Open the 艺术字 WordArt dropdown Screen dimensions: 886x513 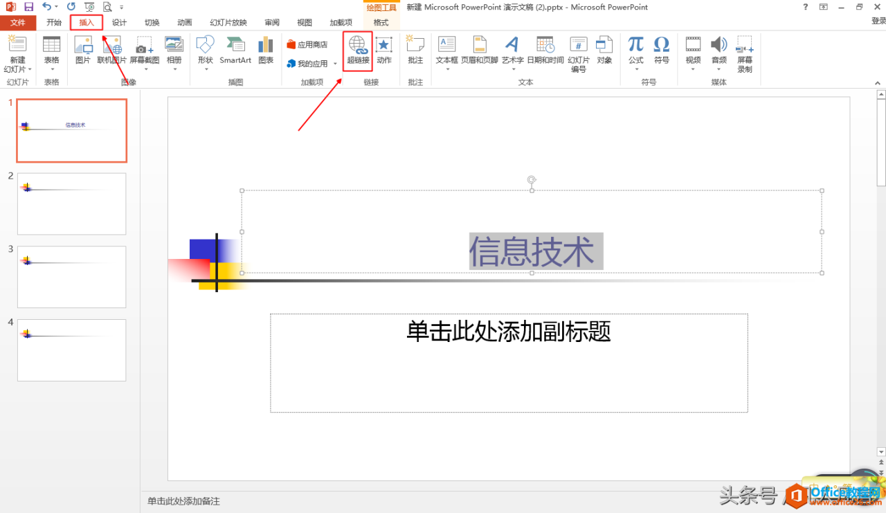[513, 69]
